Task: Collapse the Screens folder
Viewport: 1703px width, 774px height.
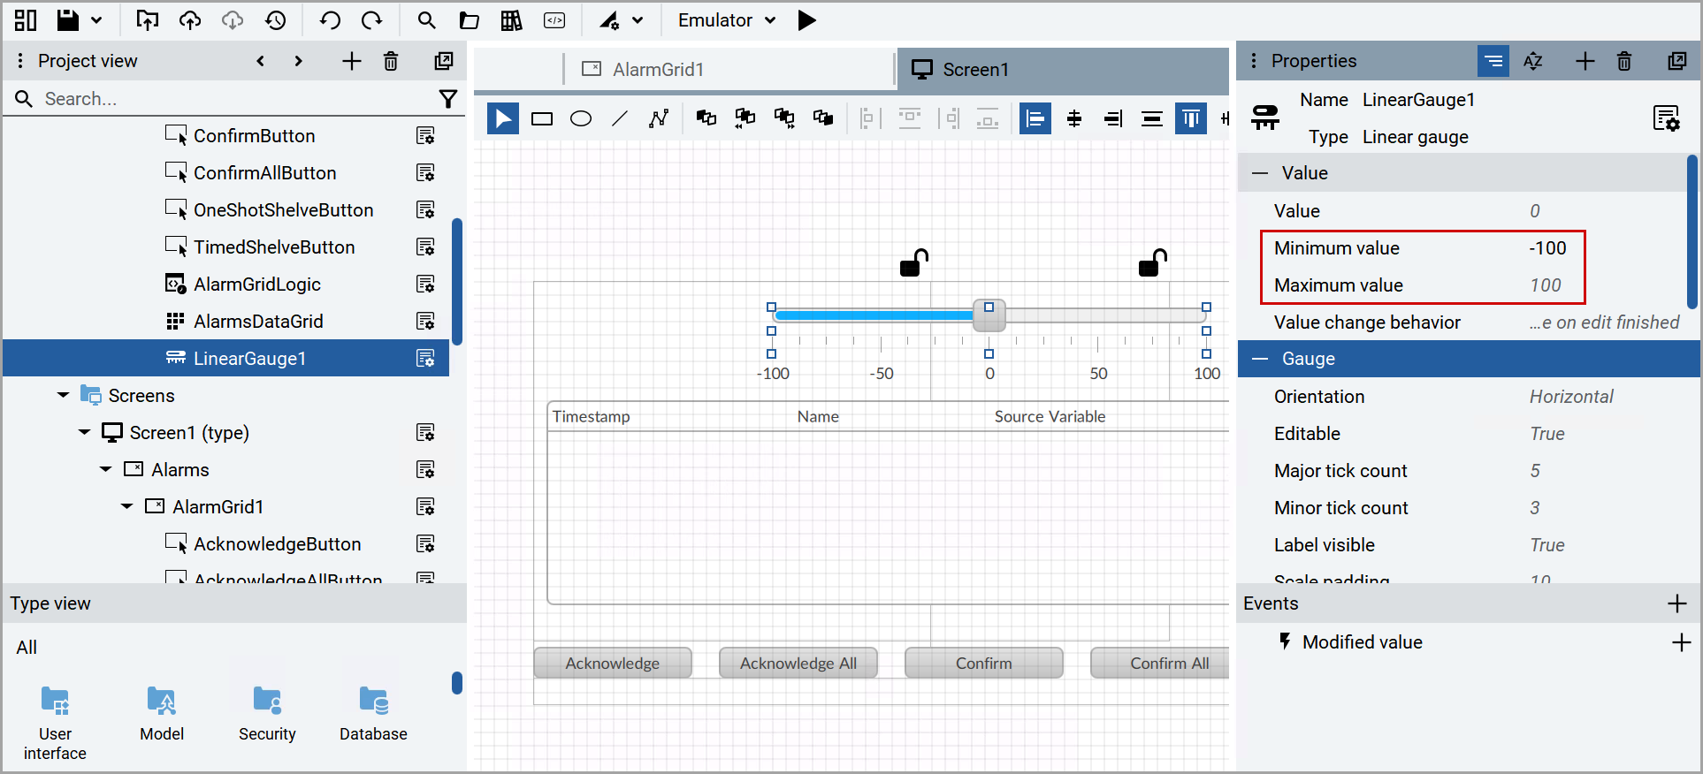Action: [x=63, y=396]
